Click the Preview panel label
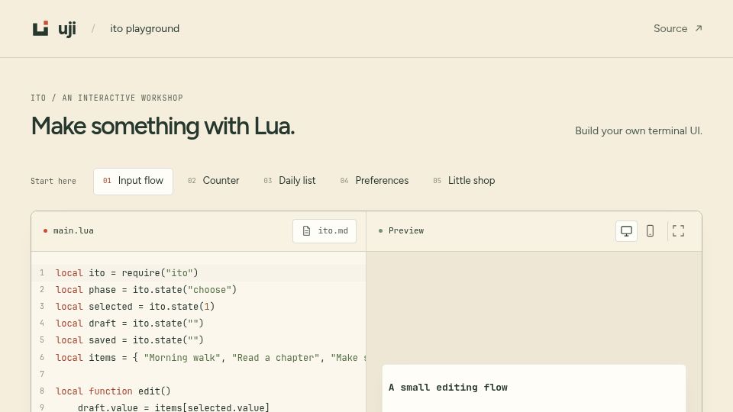733x412 pixels. [405, 230]
